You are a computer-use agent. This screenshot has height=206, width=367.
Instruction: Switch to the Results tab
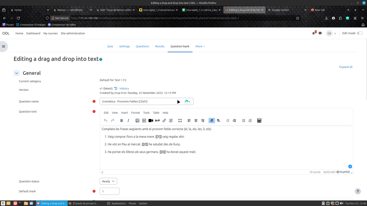point(159,46)
